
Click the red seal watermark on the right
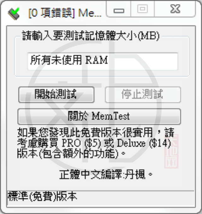171,151
